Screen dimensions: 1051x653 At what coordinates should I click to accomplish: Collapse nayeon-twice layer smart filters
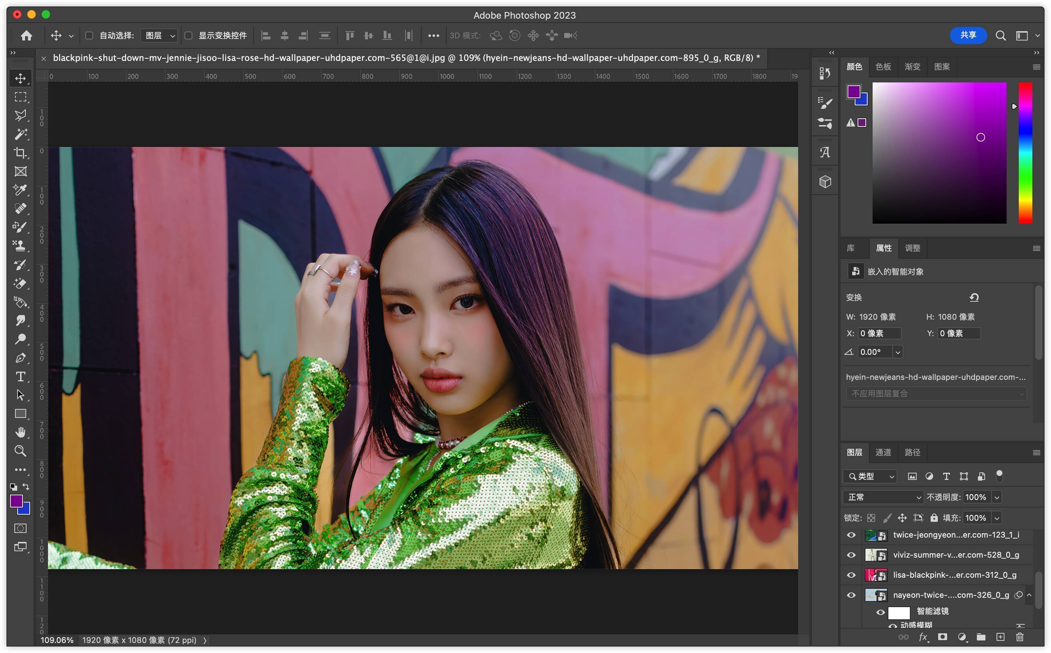coord(1029,595)
